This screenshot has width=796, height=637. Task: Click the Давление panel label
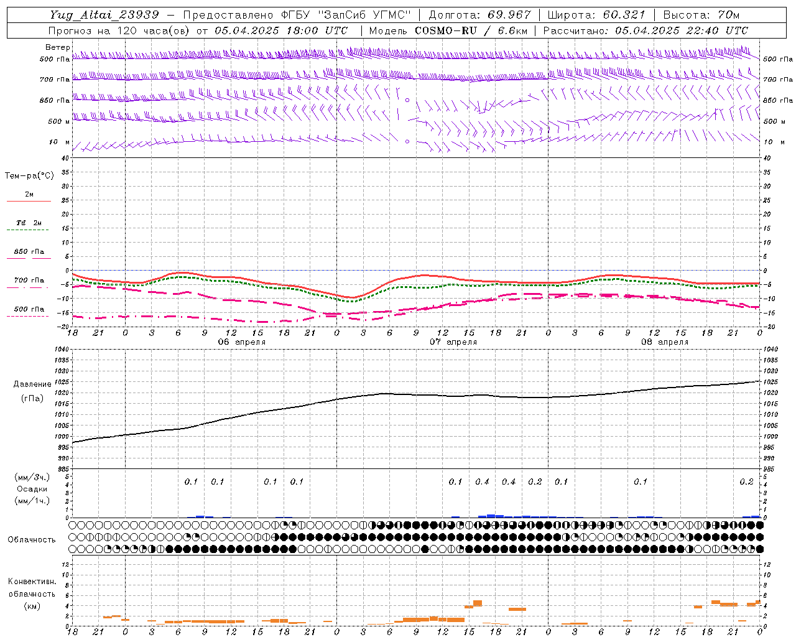(32, 384)
